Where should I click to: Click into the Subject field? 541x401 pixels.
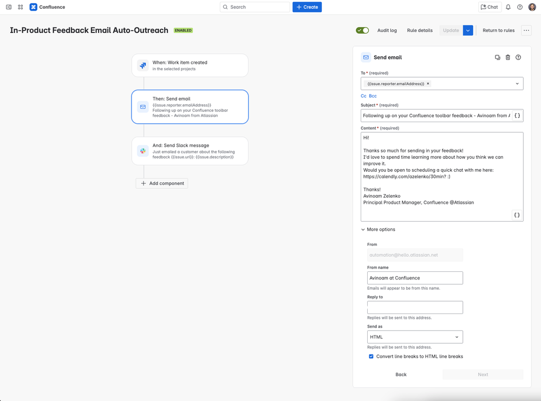coord(436,116)
